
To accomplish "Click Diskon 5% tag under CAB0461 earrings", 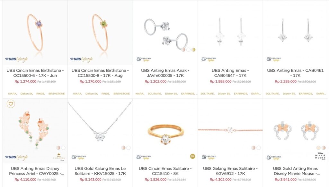I will tap(289, 93).
